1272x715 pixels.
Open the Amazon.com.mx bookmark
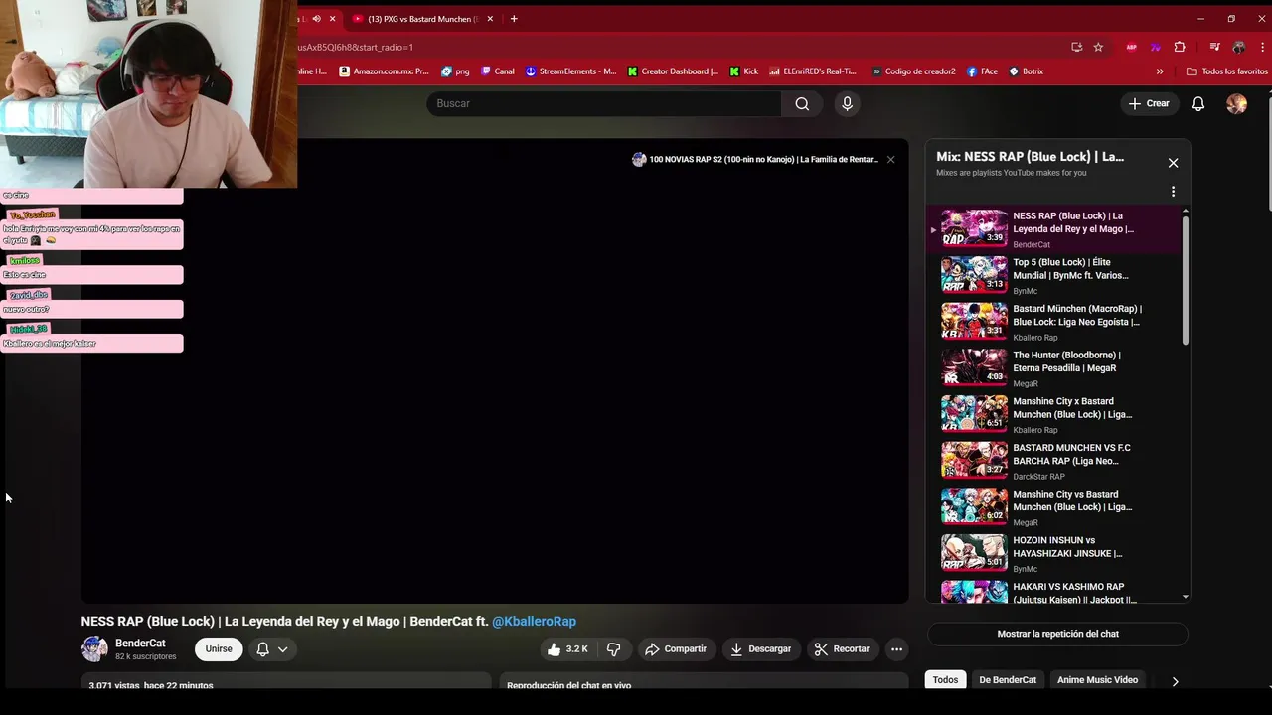(384, 71)
